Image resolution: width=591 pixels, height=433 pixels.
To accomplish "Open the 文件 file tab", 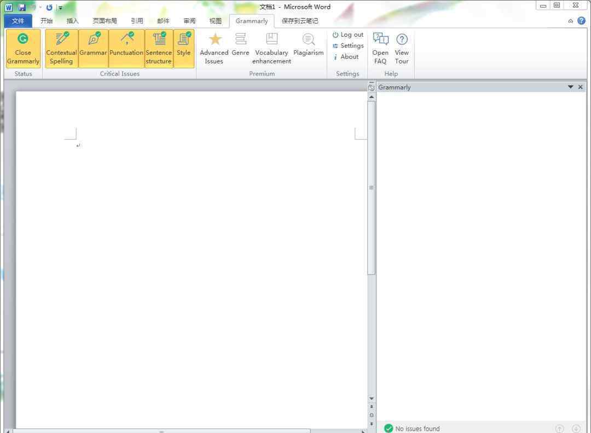I will coord(18,21).
